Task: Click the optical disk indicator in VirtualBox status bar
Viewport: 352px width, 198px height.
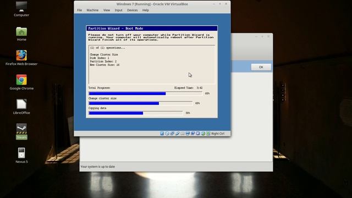Action: tap(167, 134)
